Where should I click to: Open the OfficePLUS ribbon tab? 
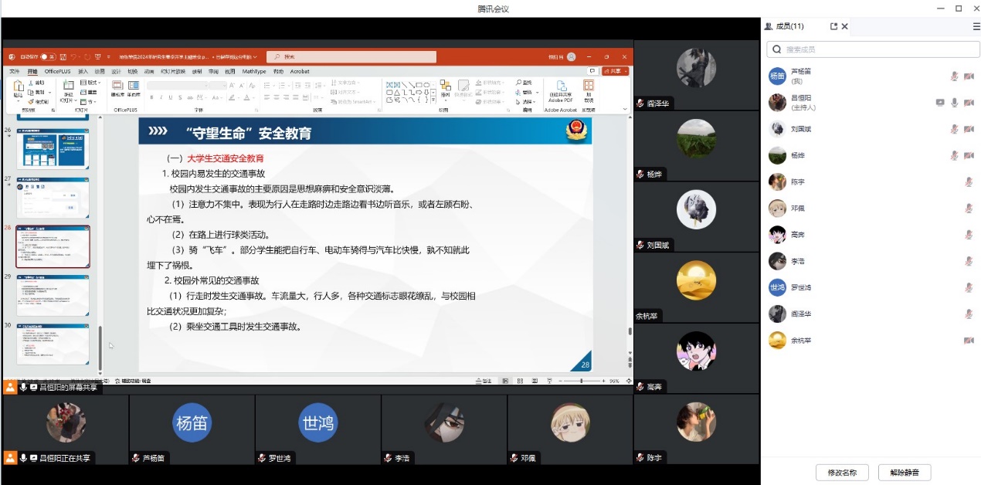(57, 71)
